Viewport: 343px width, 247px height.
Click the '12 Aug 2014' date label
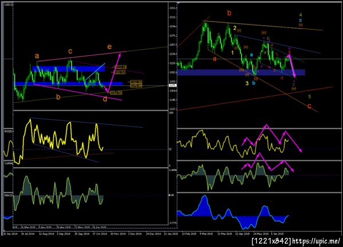(46, 234)
